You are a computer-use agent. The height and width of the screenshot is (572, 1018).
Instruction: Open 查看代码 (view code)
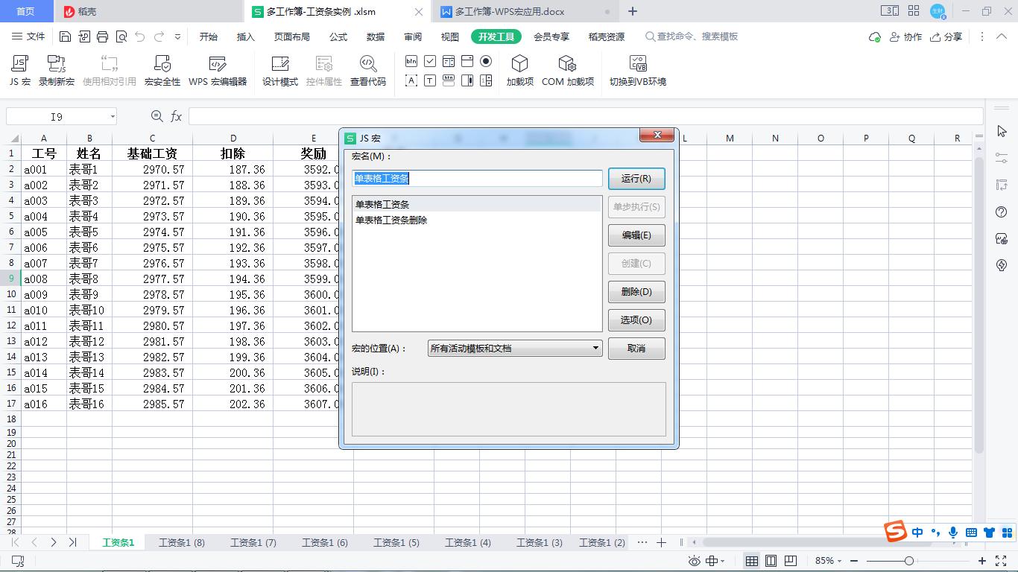pyautogui.click(x=367, y=69)
